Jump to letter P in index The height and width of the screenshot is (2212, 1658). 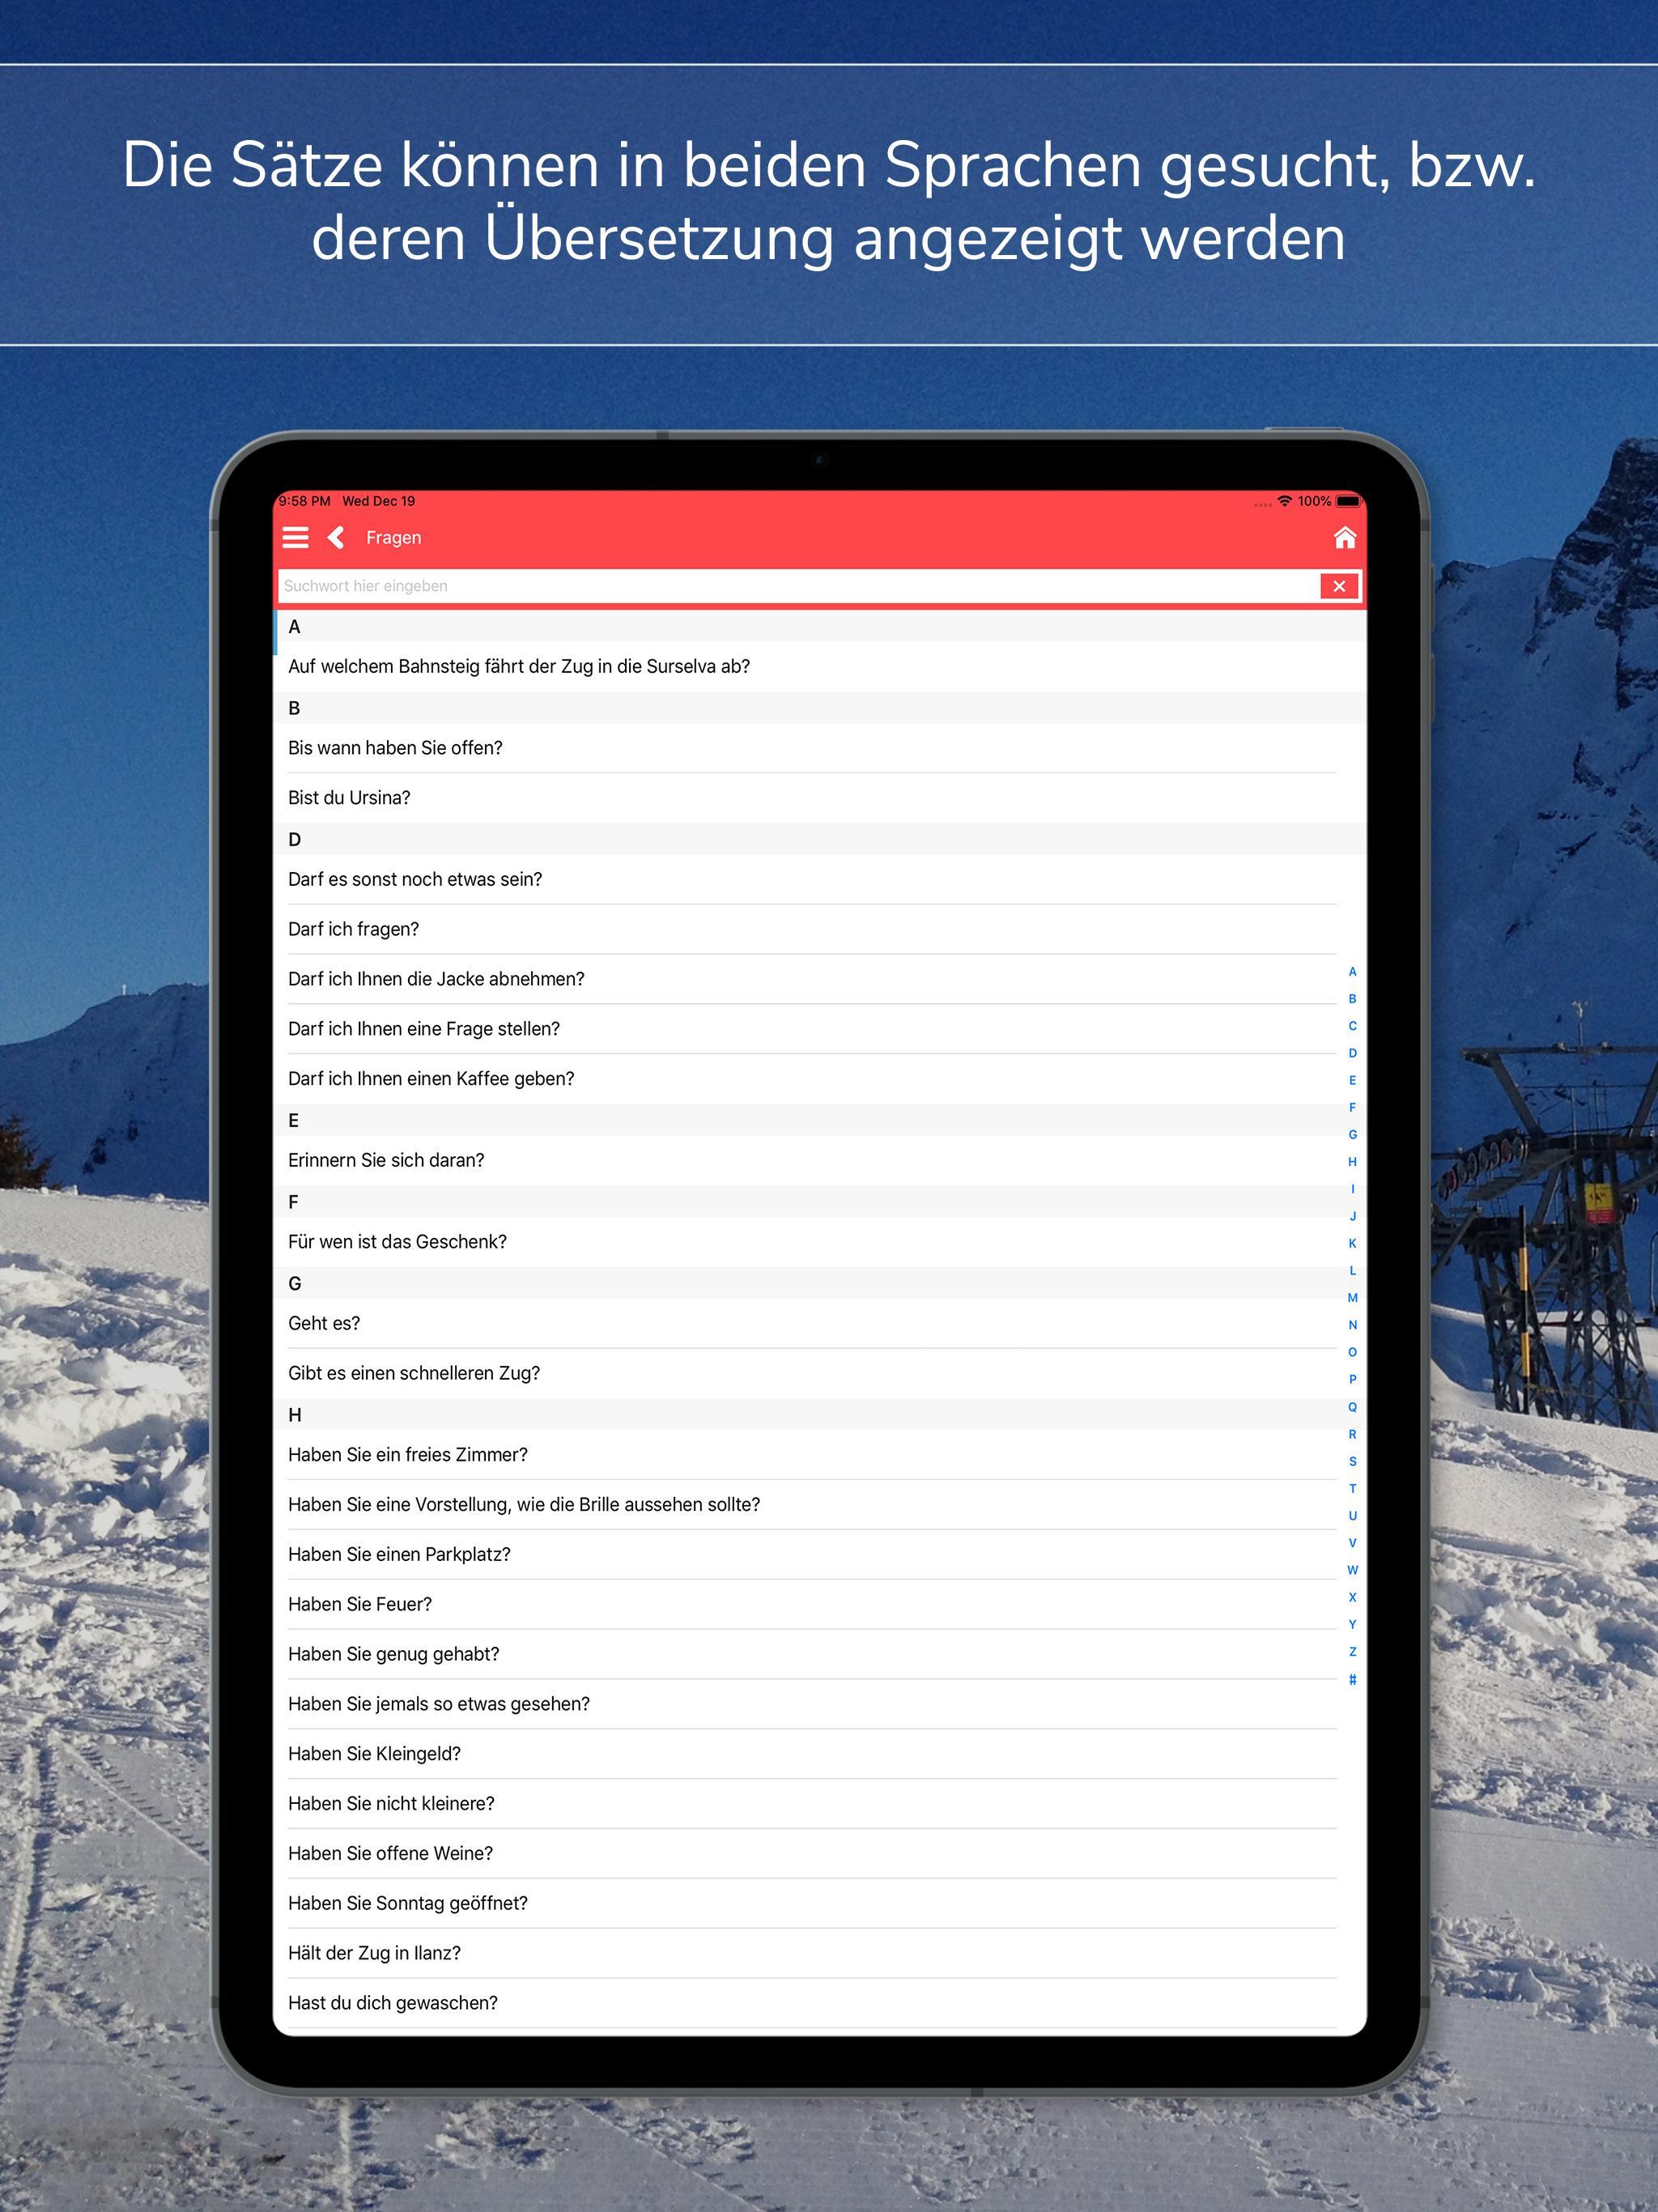[x=1352, y=1380]
